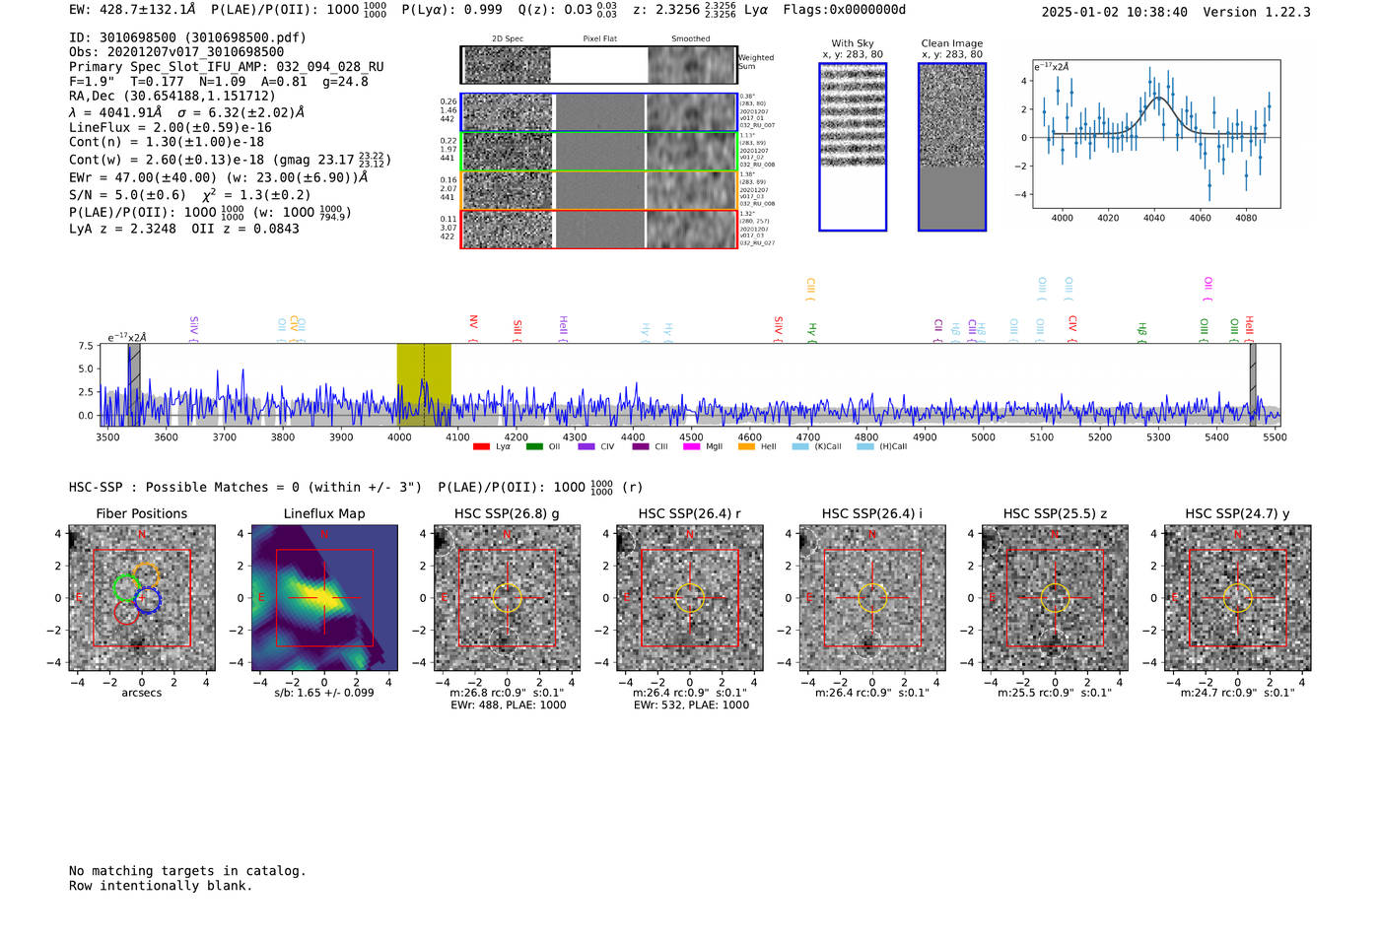
Task: Click the With Sky fiber image
Action: [853, 147]
